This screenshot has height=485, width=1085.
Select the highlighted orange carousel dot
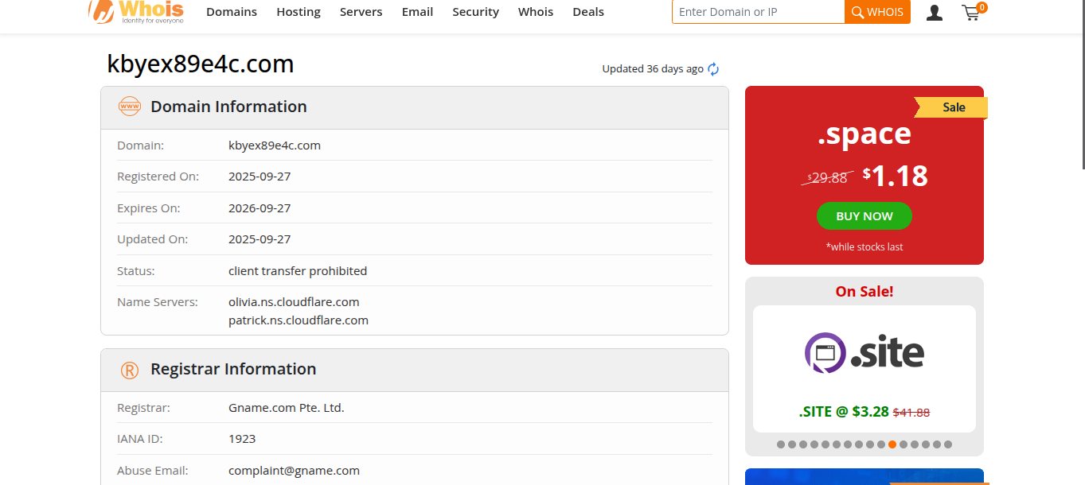pyautogui.click(x=892, y=444)
